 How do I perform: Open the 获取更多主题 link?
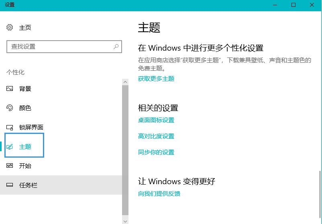tap(156, 78)
